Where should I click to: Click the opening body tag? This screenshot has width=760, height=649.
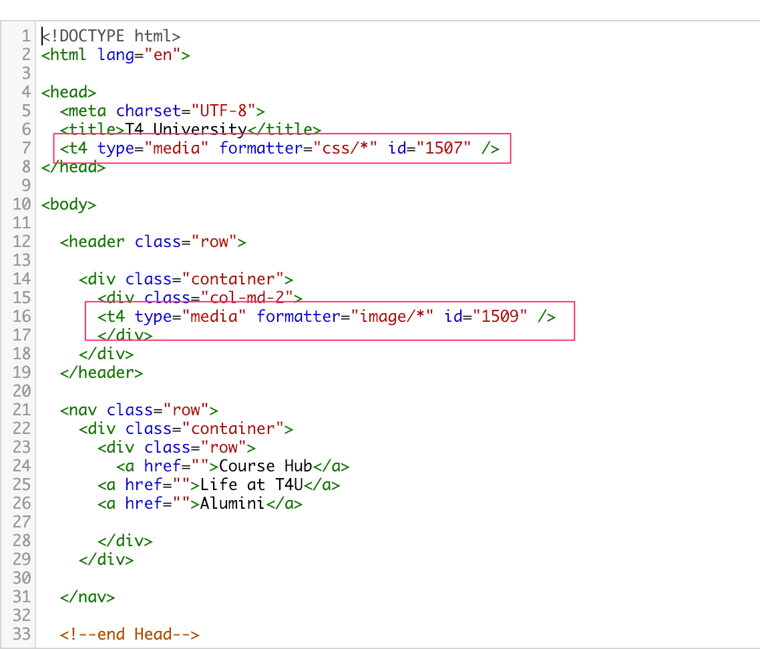(x=69, y=204)
